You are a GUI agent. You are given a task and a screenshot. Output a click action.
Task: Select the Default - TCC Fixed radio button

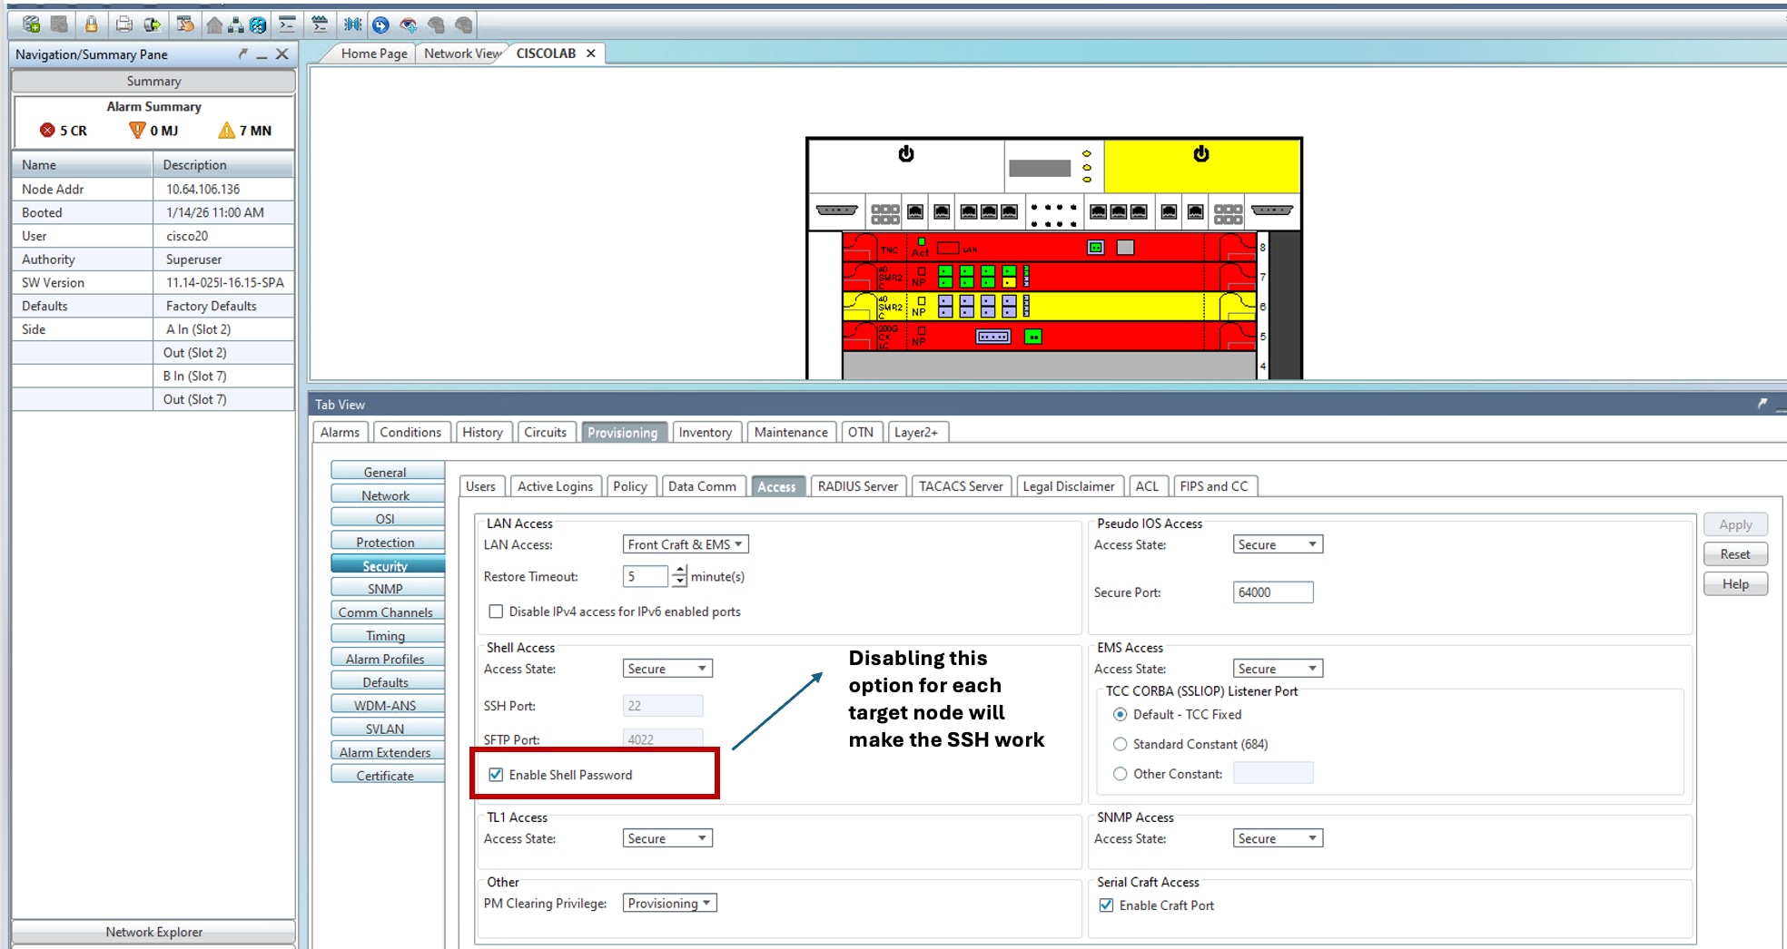pos(1121,715)
